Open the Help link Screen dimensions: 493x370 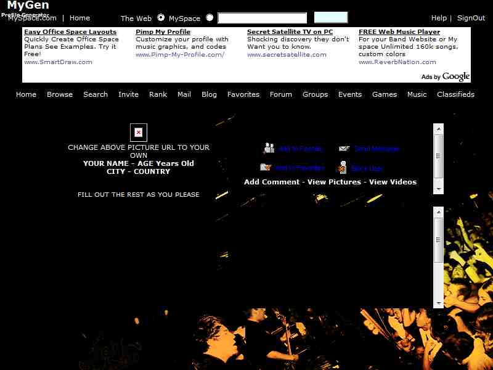click(x=439, y=18)
